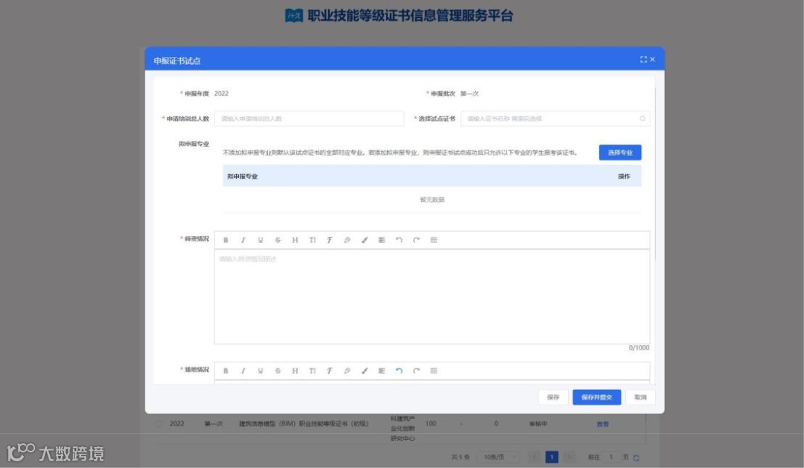
Task: Click the 保存 button
Action: coord(553,397)
